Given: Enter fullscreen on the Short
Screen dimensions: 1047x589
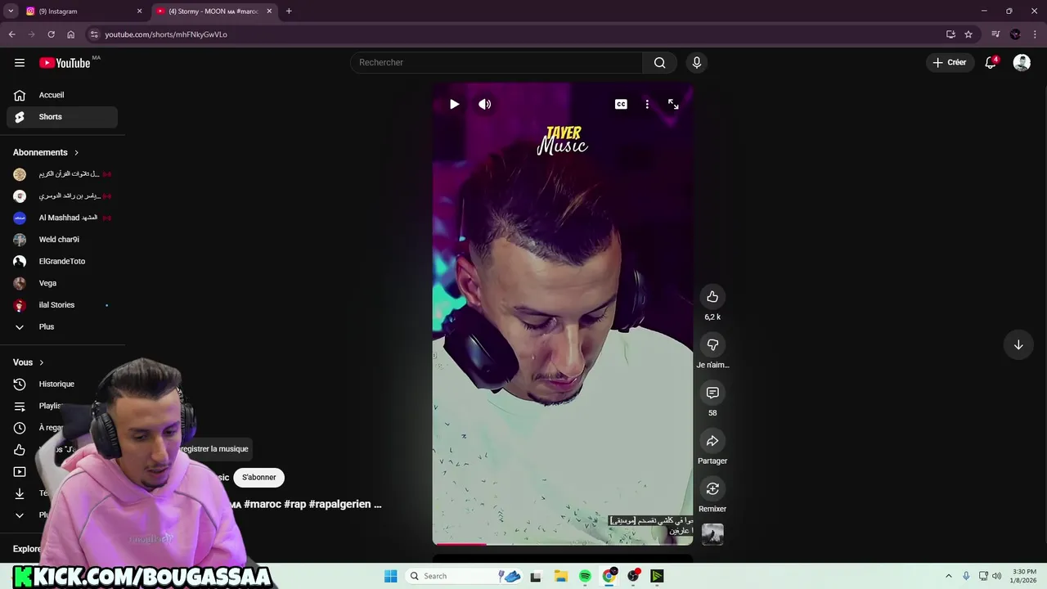Looking at the screenshot, I should [673, 104].
